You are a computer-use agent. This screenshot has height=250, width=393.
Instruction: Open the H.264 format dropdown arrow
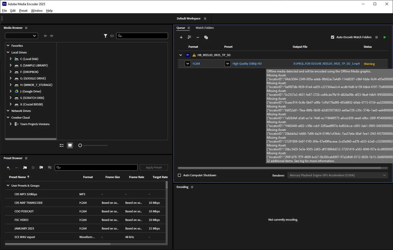point(188,64)
